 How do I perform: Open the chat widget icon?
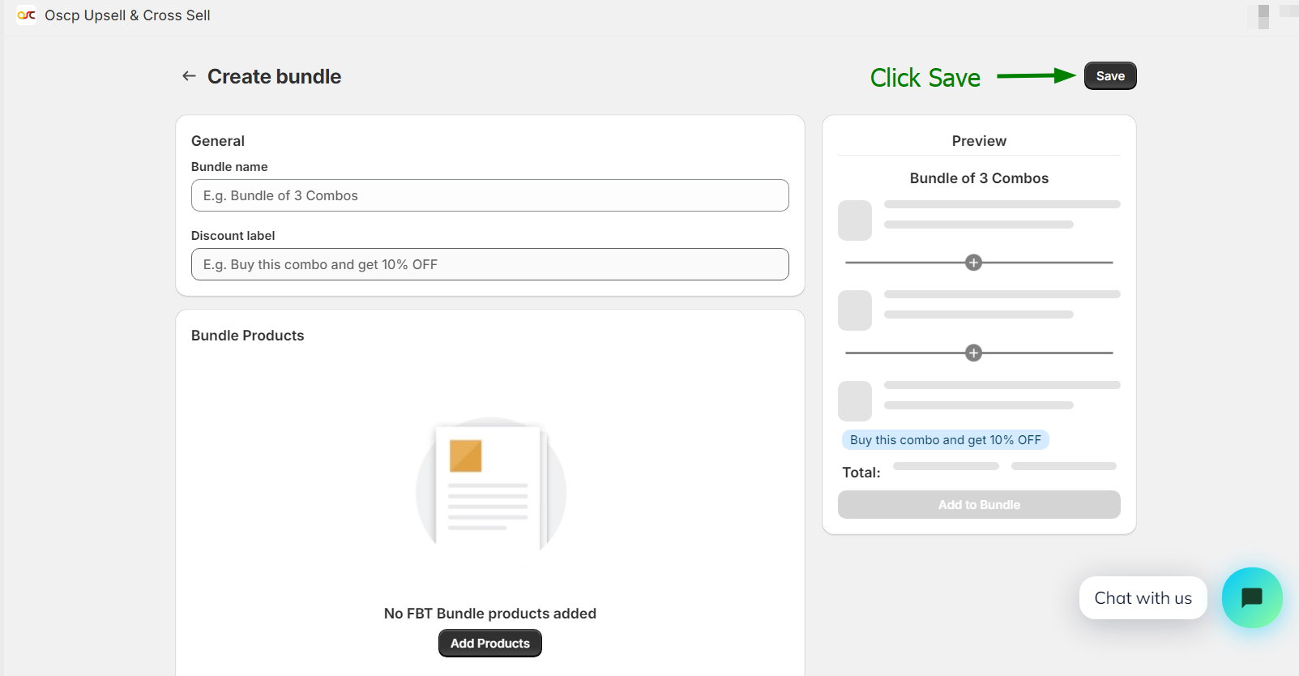point(1252,597)
